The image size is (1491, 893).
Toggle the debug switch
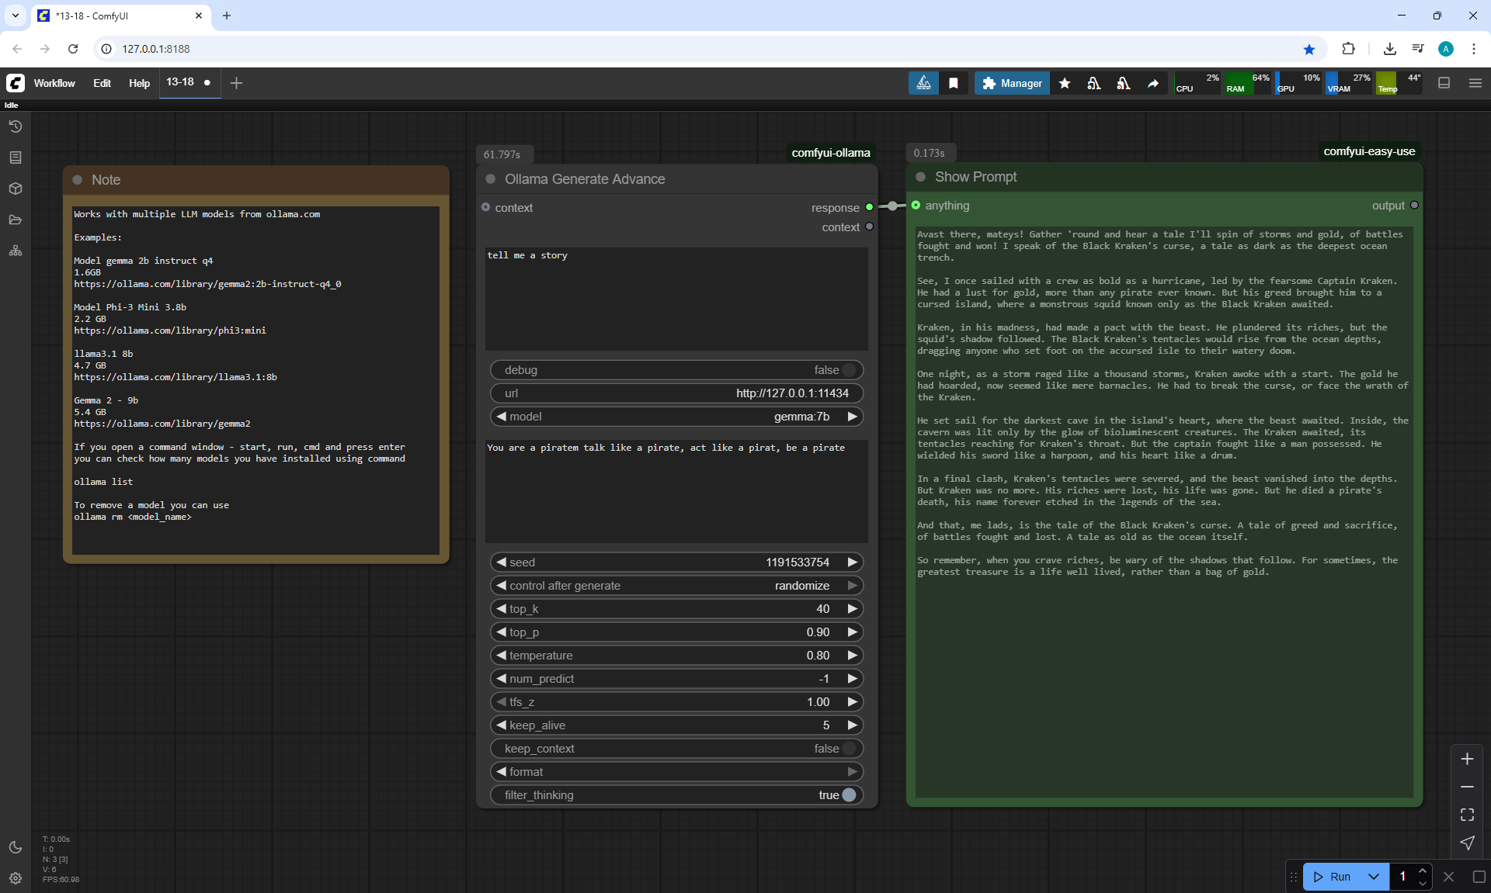[x=849, y=370]
